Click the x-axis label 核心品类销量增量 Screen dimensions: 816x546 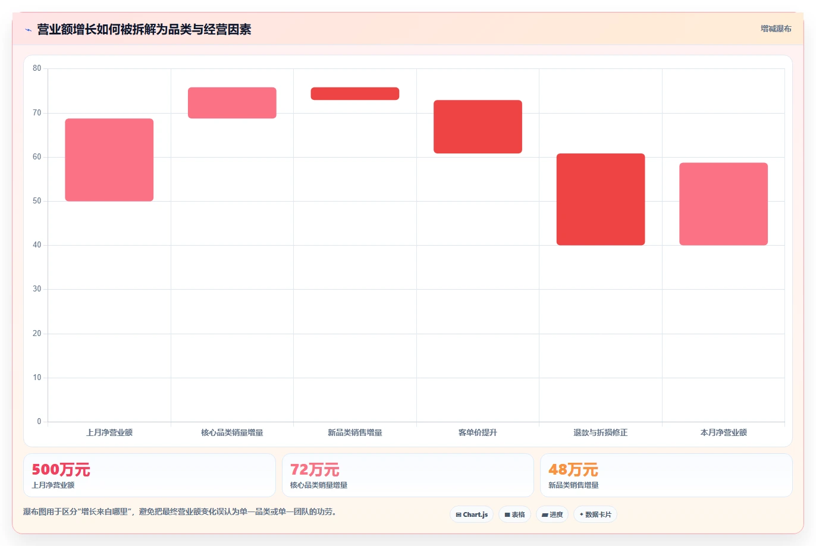pos(232,432)
